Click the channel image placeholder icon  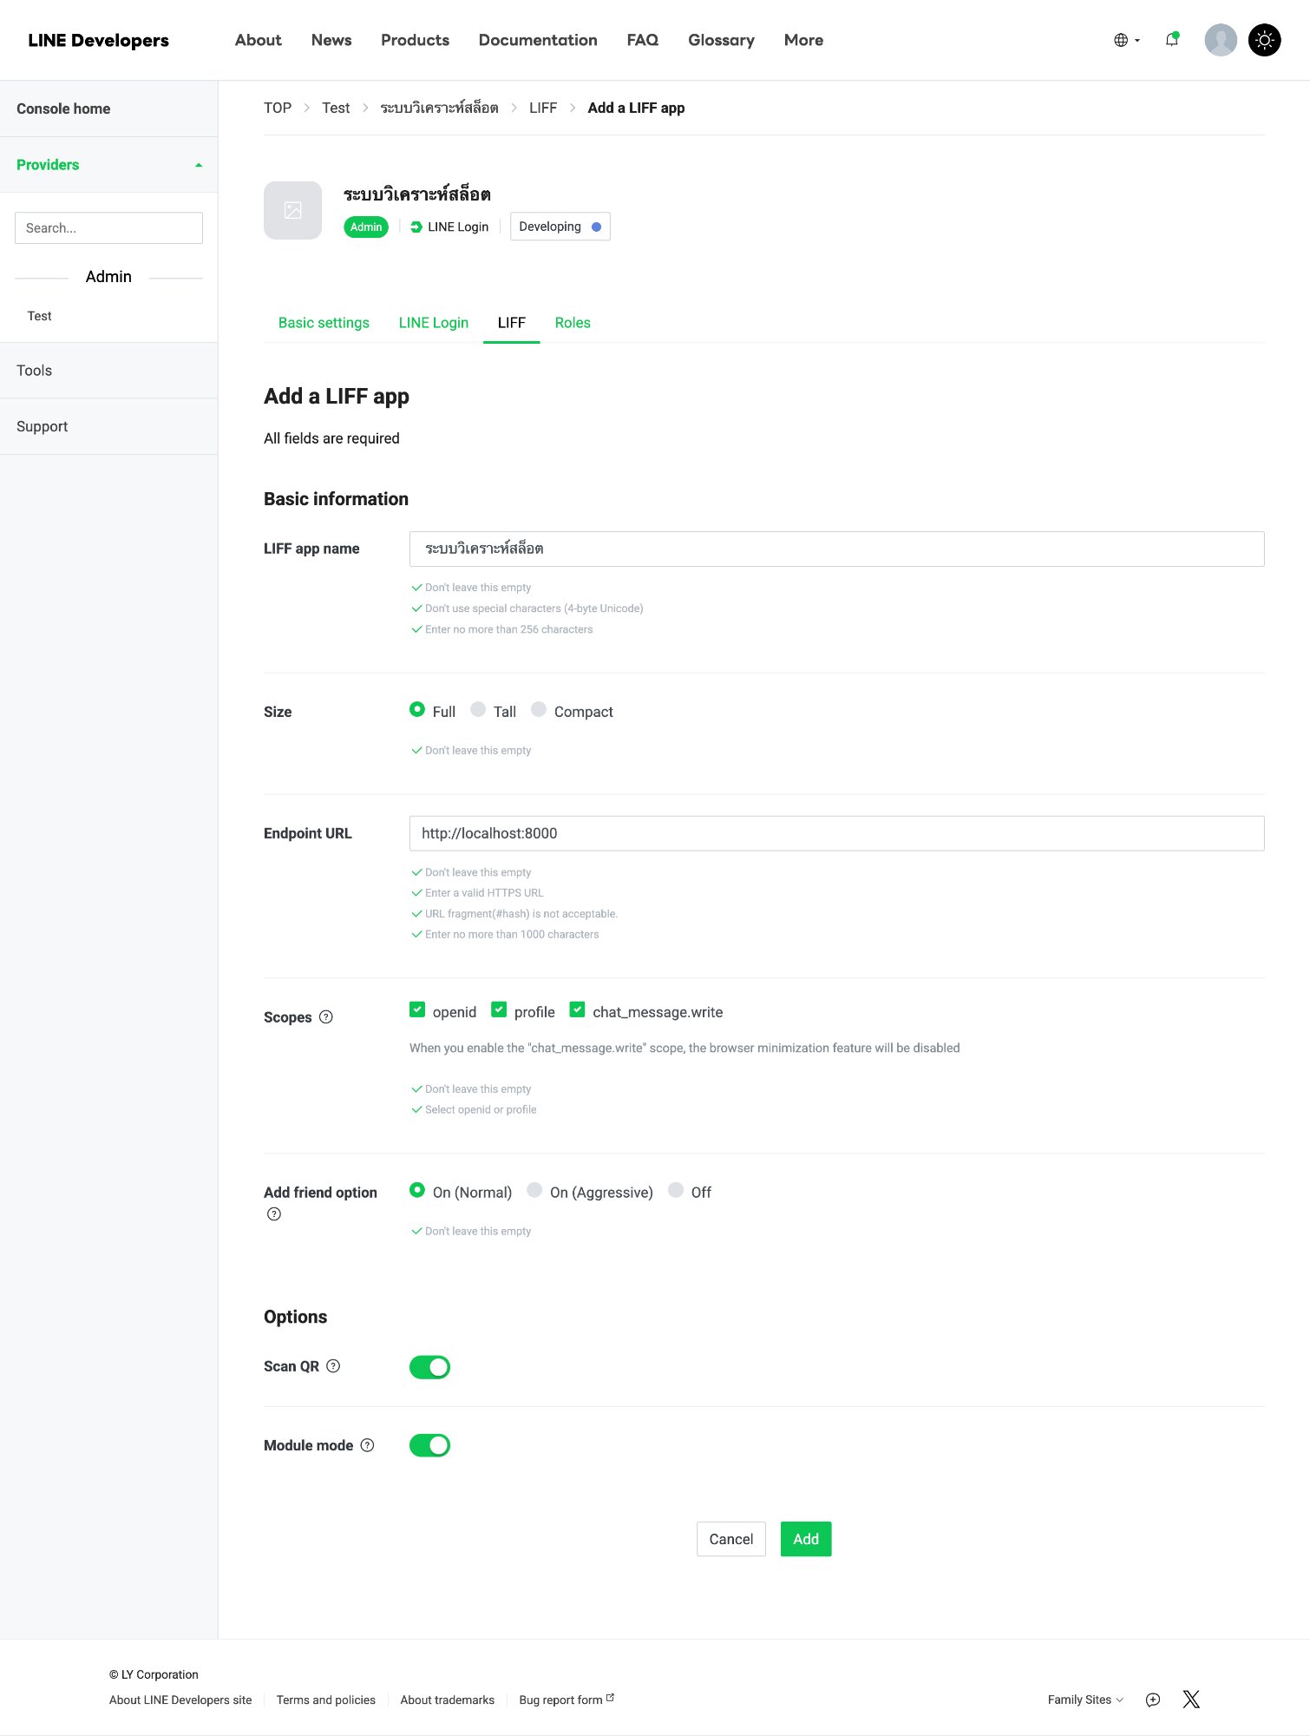pyautogui.click(x=293, y=210)
